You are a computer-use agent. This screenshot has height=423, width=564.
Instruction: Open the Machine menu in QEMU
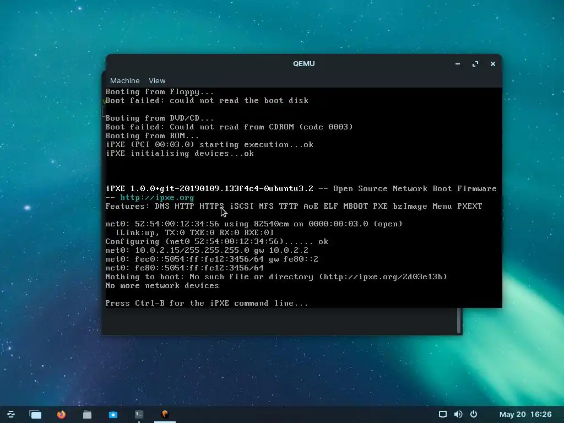tap(125, 80)
